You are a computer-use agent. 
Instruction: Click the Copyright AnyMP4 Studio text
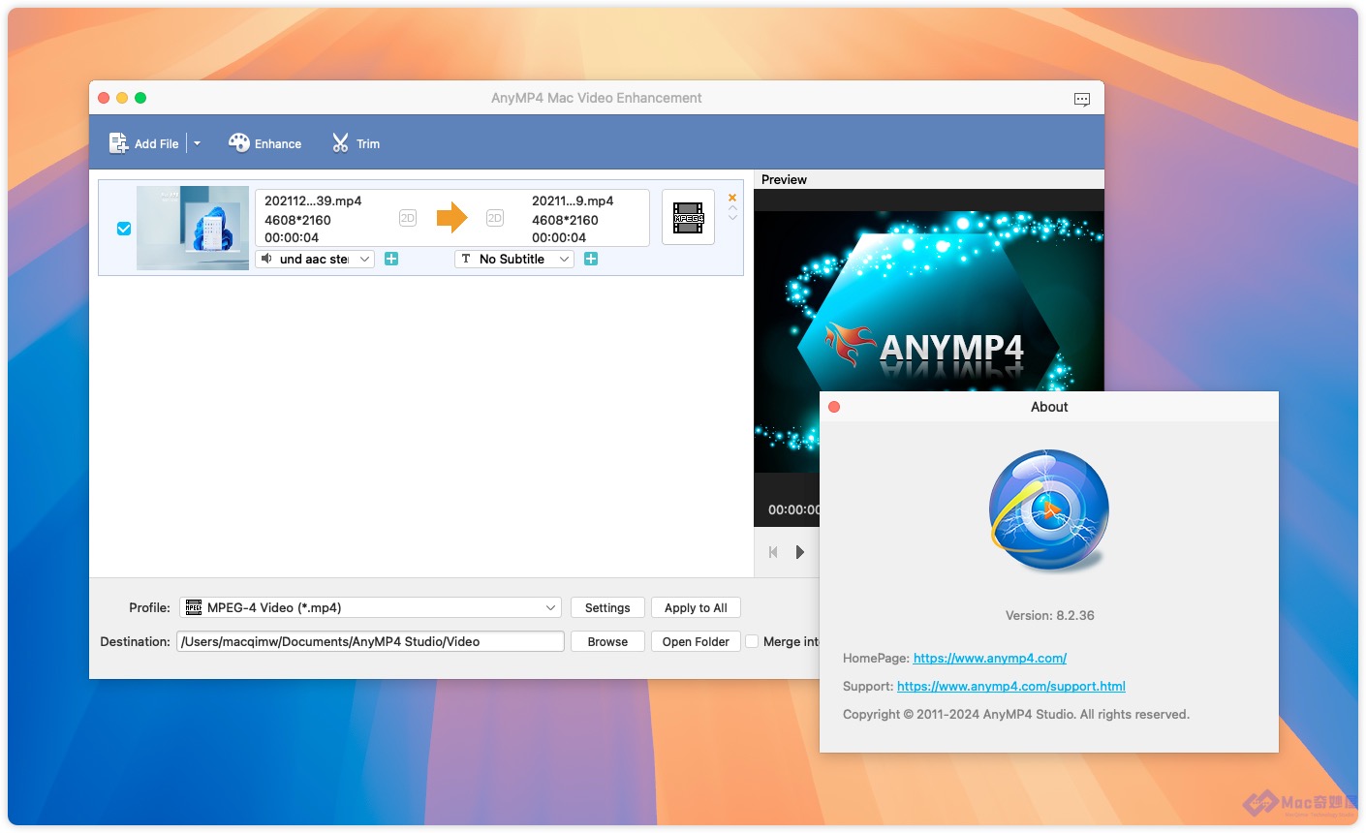(1016, 714)
